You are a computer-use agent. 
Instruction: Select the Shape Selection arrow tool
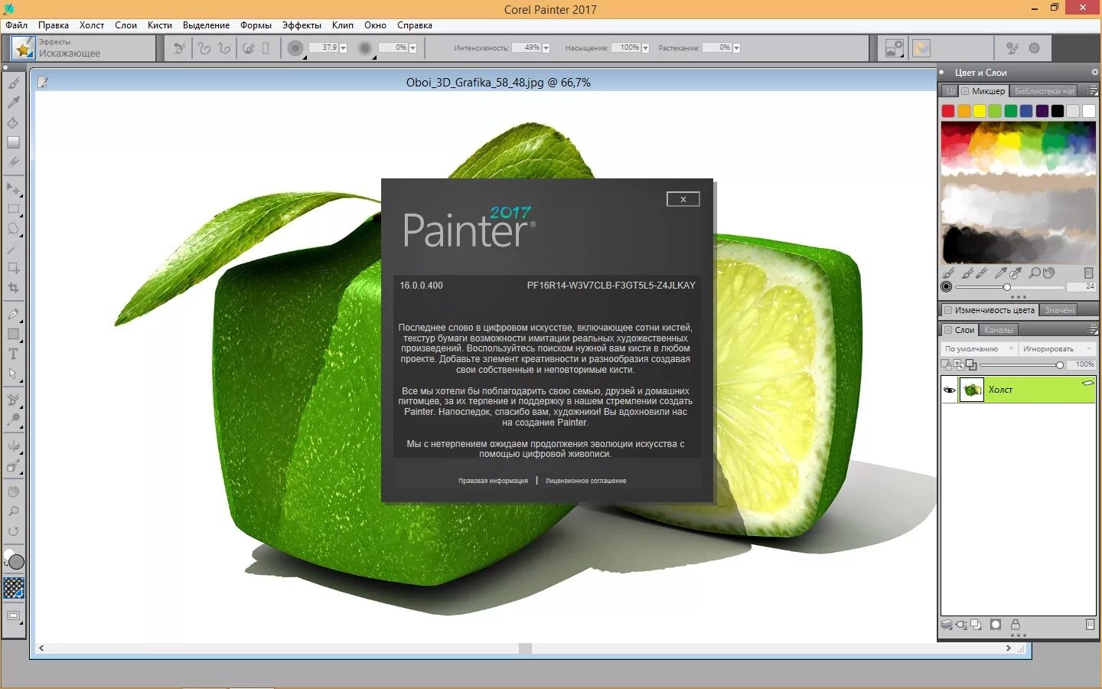click(x=13, y=374)
